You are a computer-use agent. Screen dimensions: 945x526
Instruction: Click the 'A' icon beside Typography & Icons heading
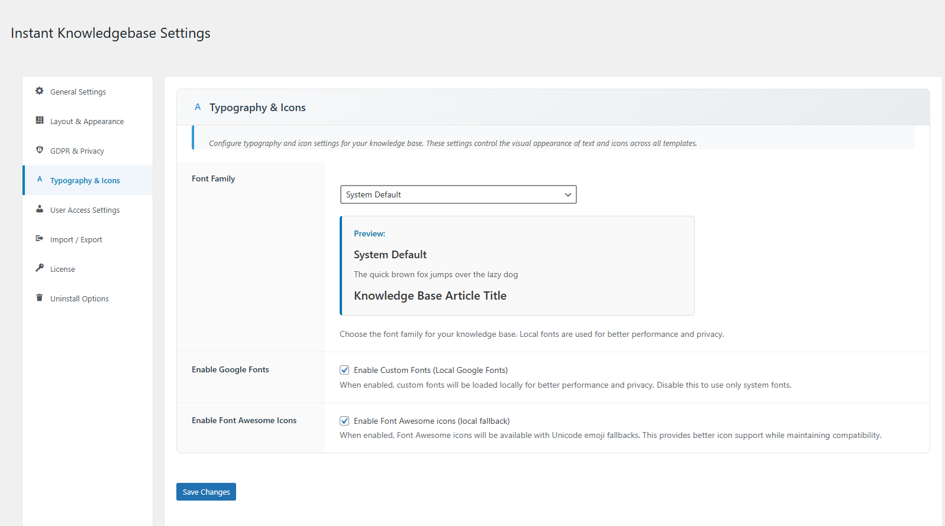click(x=198, y=107)
